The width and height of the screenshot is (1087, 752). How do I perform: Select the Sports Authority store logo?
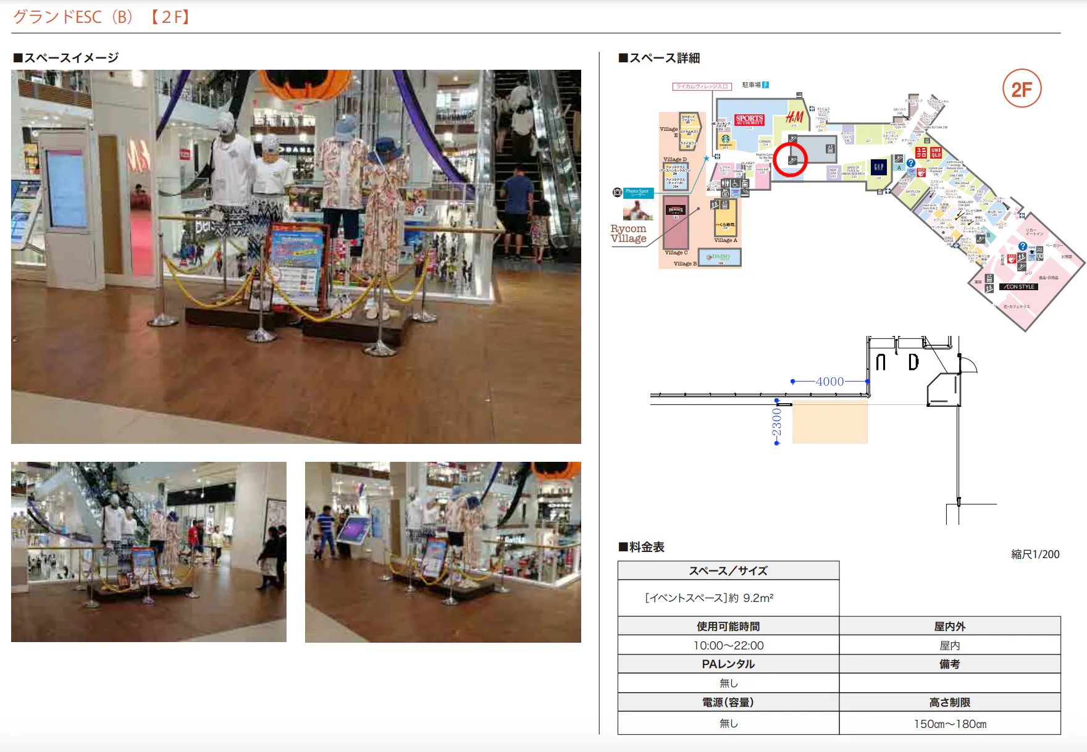point(749,120)
